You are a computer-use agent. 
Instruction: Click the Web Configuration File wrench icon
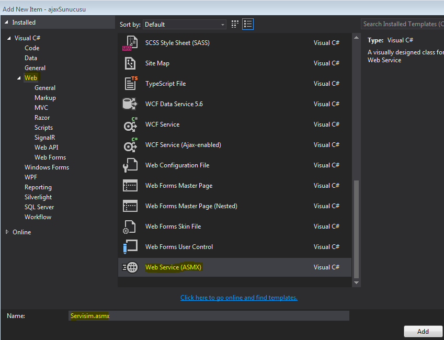point(130,165)
